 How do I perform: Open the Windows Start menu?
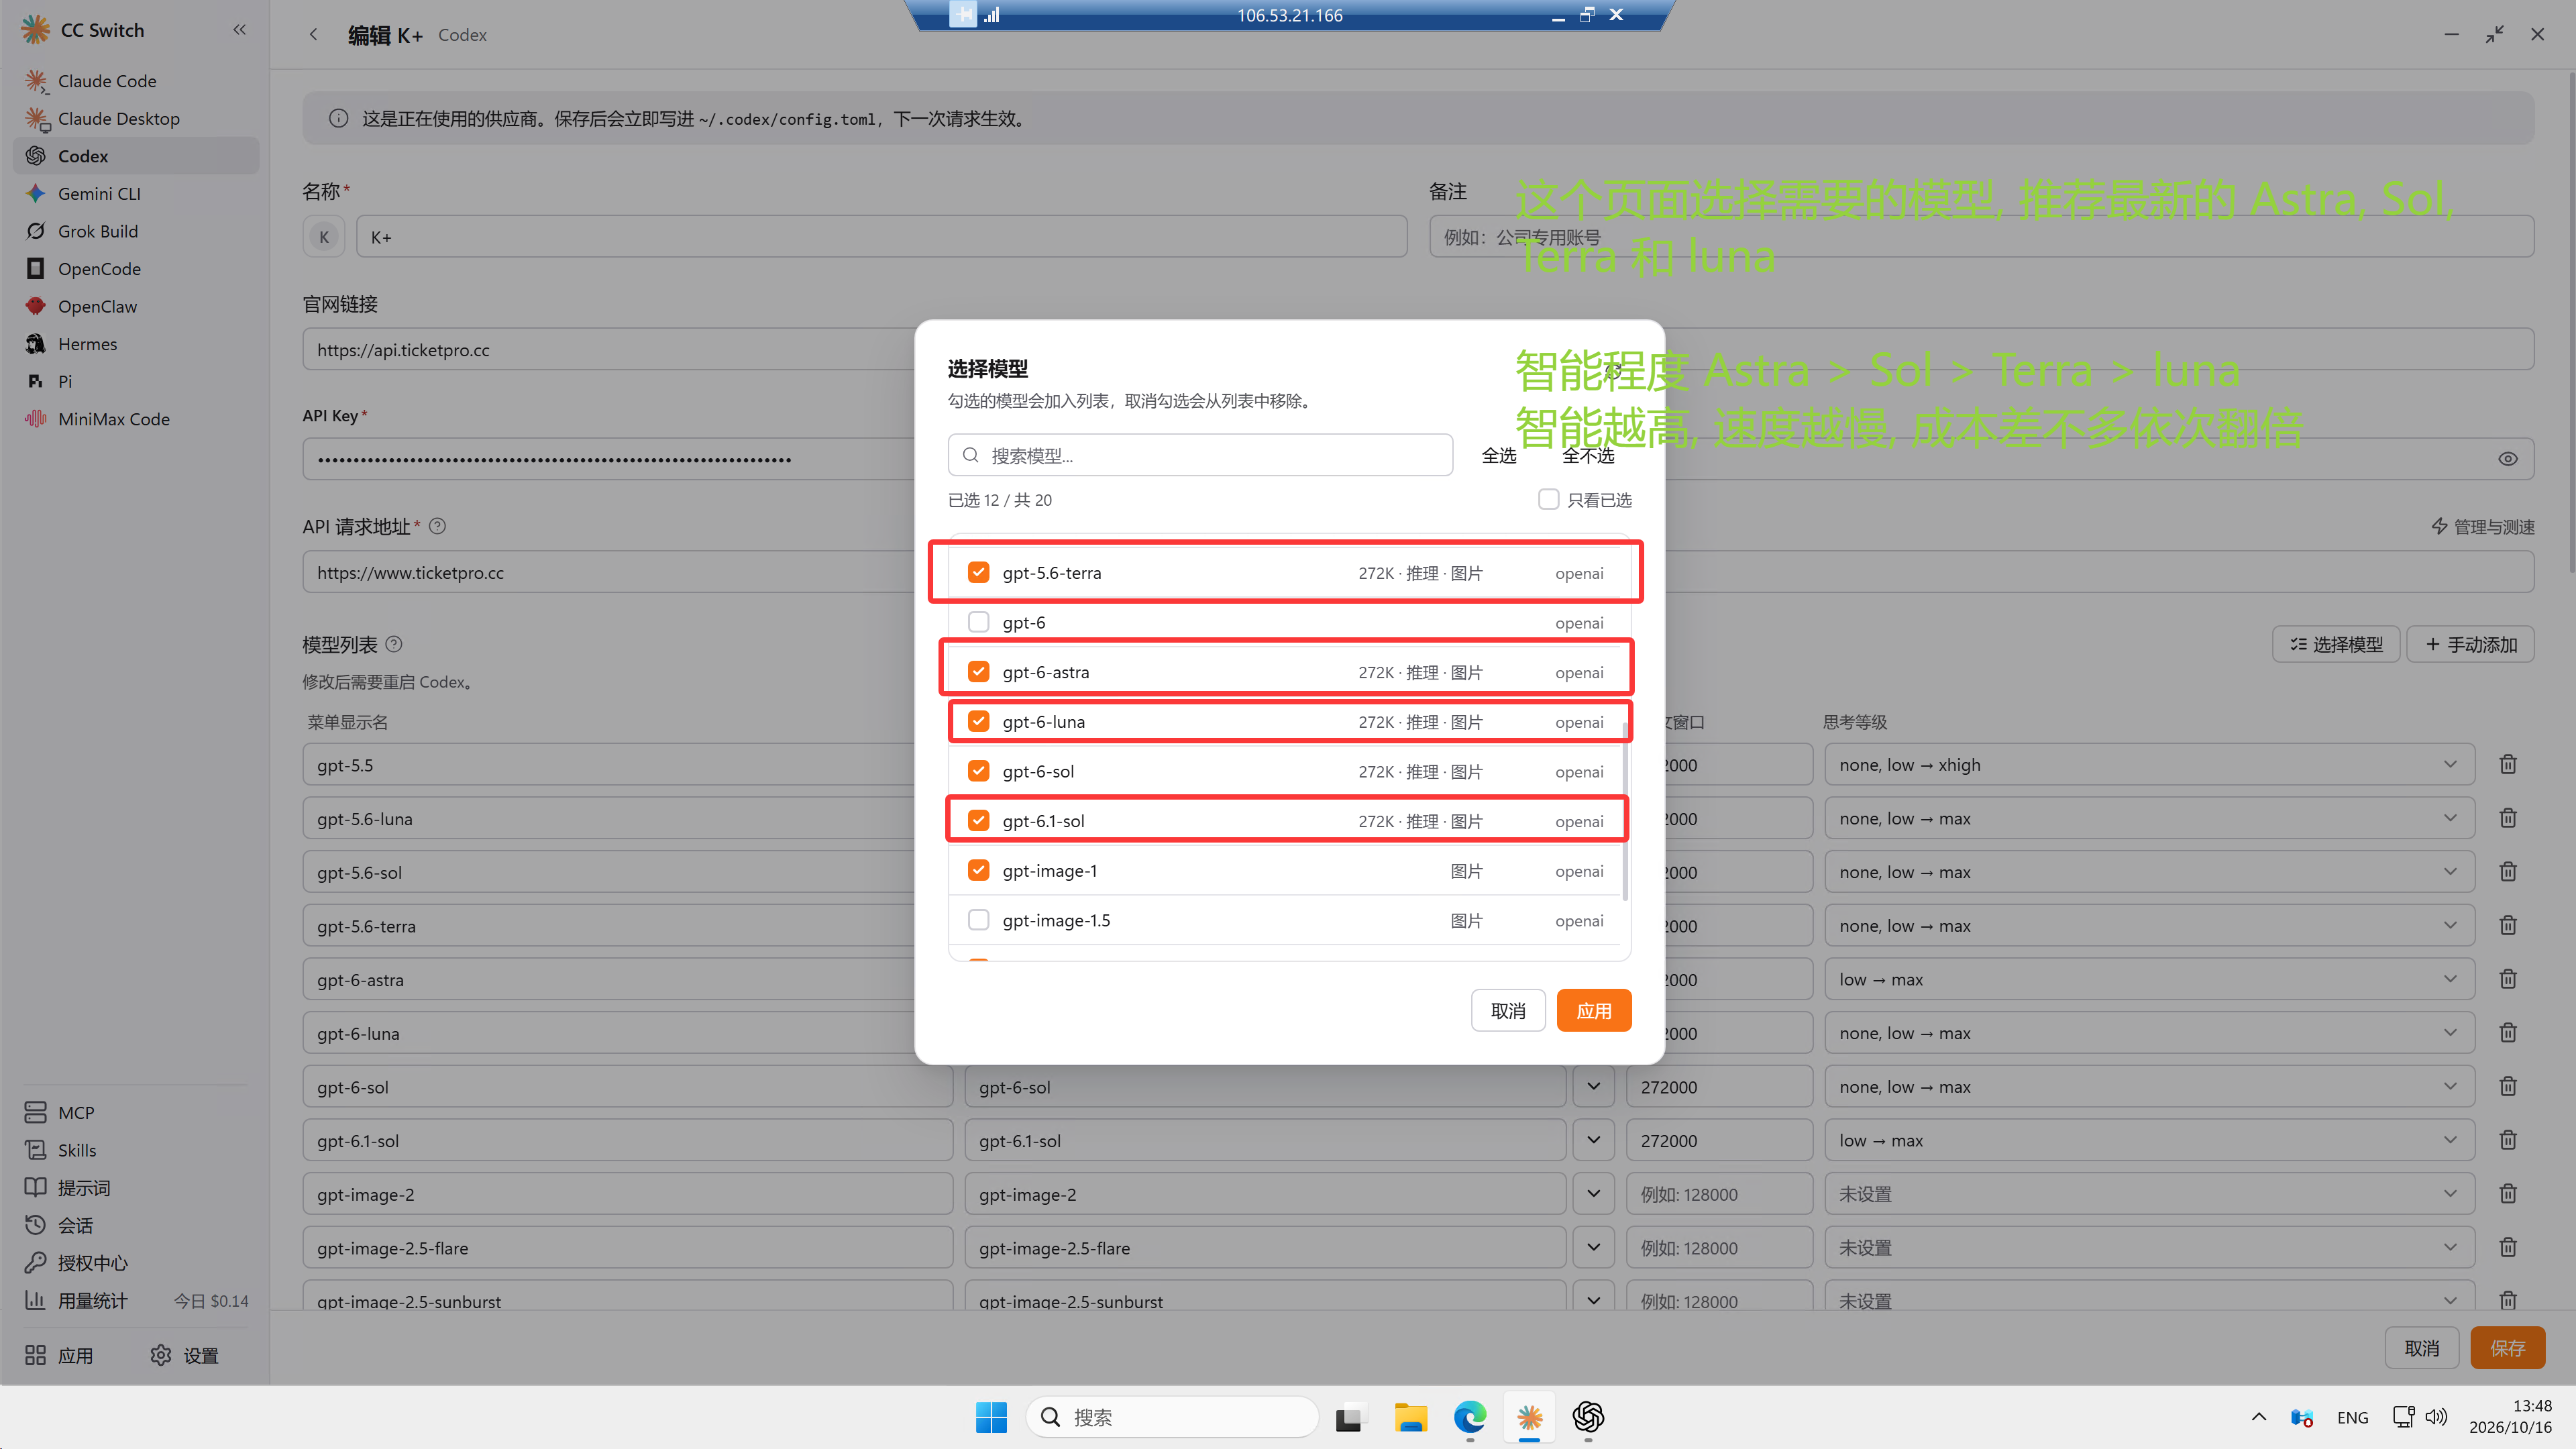pyautogui.click(x=991, y=1417)
